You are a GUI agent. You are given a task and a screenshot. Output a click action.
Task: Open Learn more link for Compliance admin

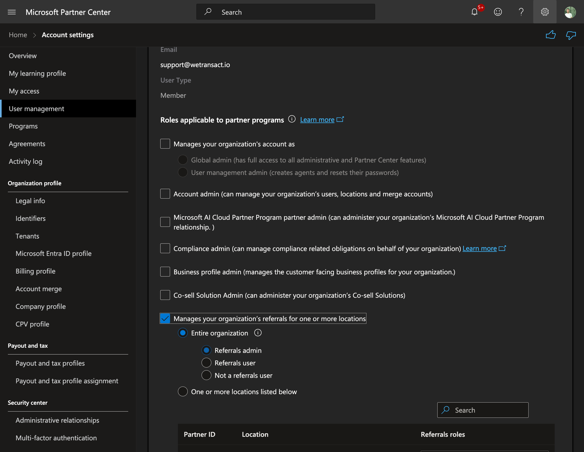[x=480, y=248]
